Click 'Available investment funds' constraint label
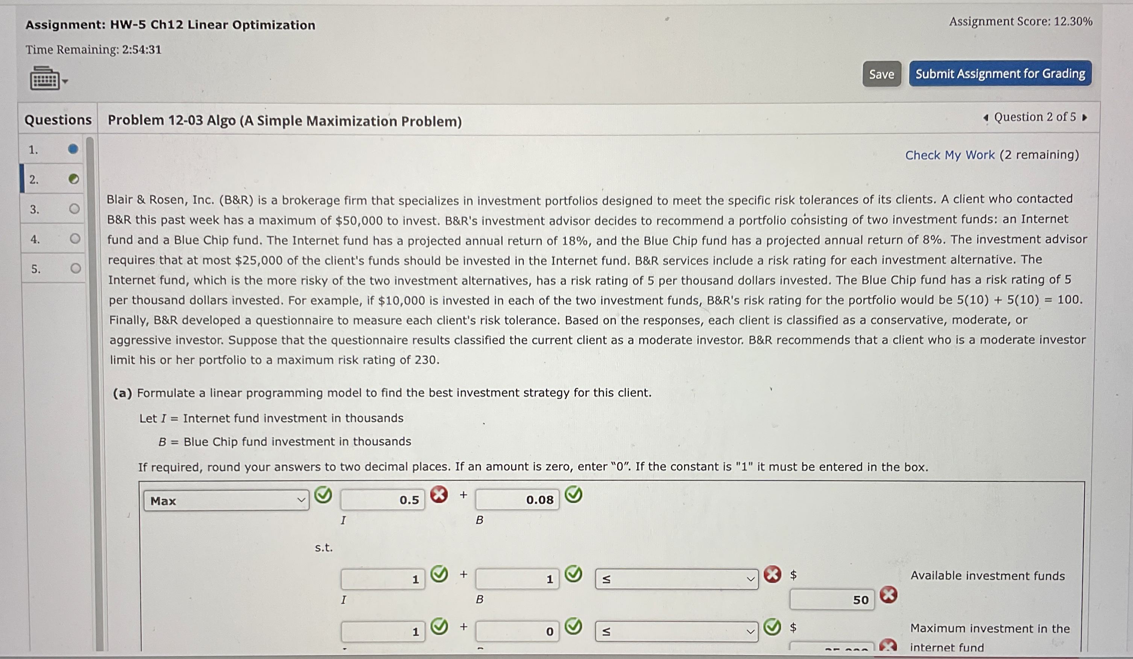The height and width of the screenshot is (659, 1133). [x=988, y=576]
